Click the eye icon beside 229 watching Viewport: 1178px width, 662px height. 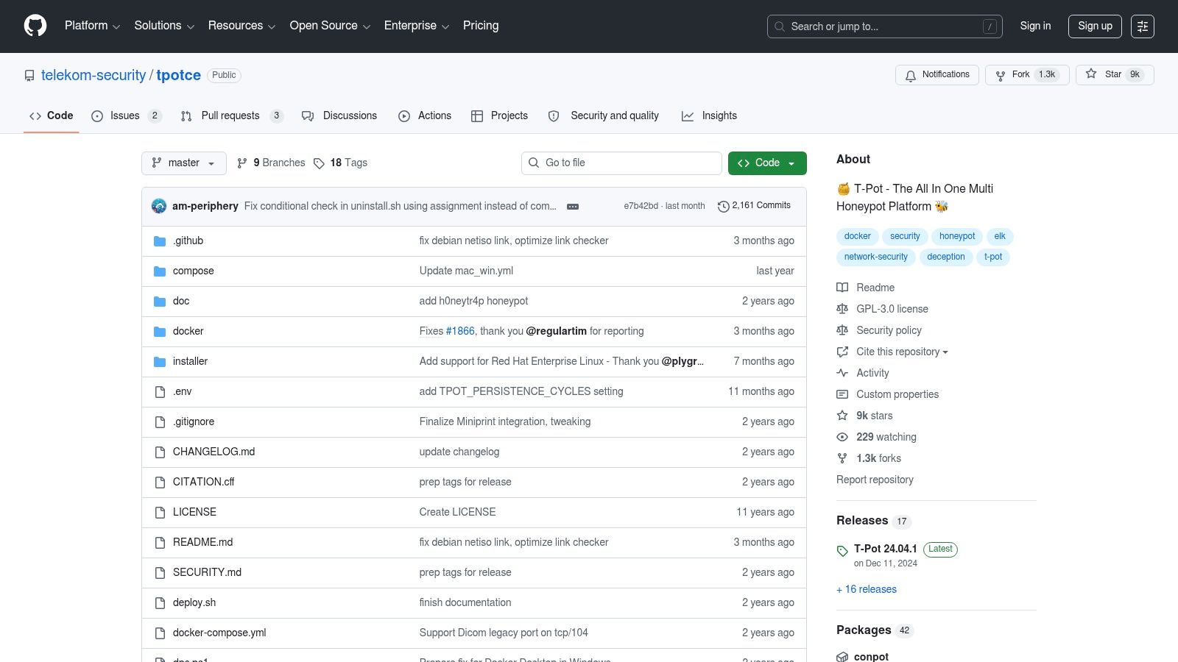pyautogui.click(x=842, y=437)
